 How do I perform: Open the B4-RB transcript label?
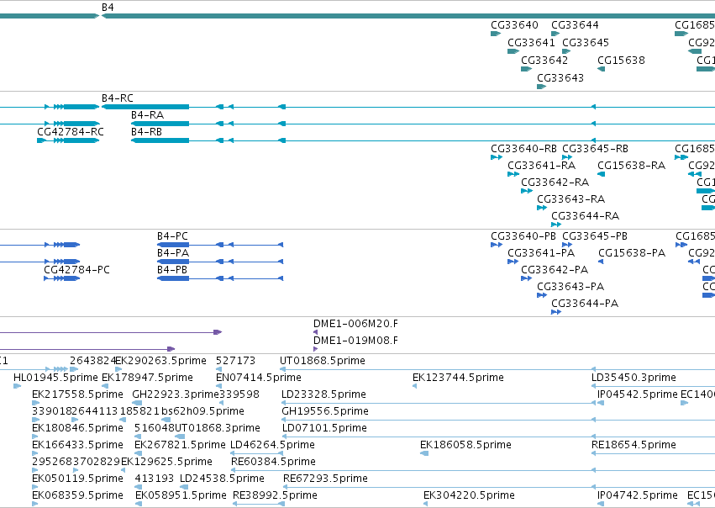coord(146,132)
